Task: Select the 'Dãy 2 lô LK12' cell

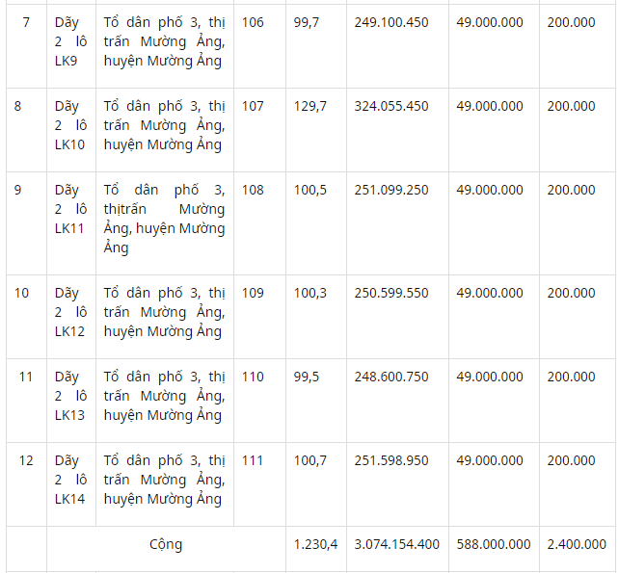Action: pyautogui.click(x=71, y=317)
